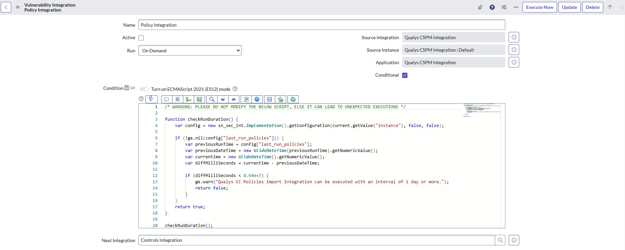Click the back arrow button
The image size is (625, 250).
(6, 7)
